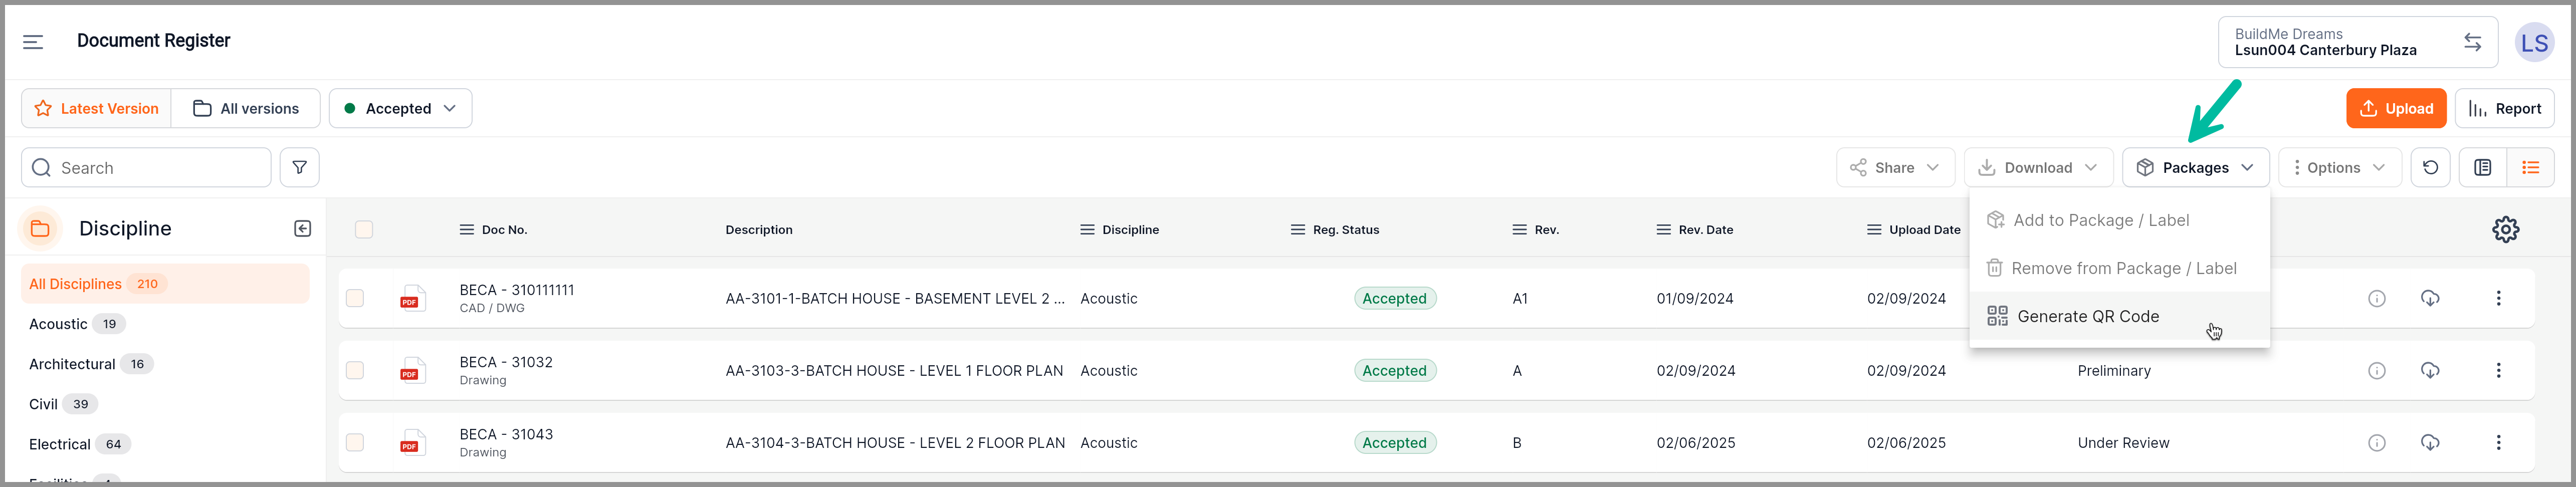This screenshot has height=487, width=2576.
Task: Download the BECA - 31032 document
Action: 2430,370
